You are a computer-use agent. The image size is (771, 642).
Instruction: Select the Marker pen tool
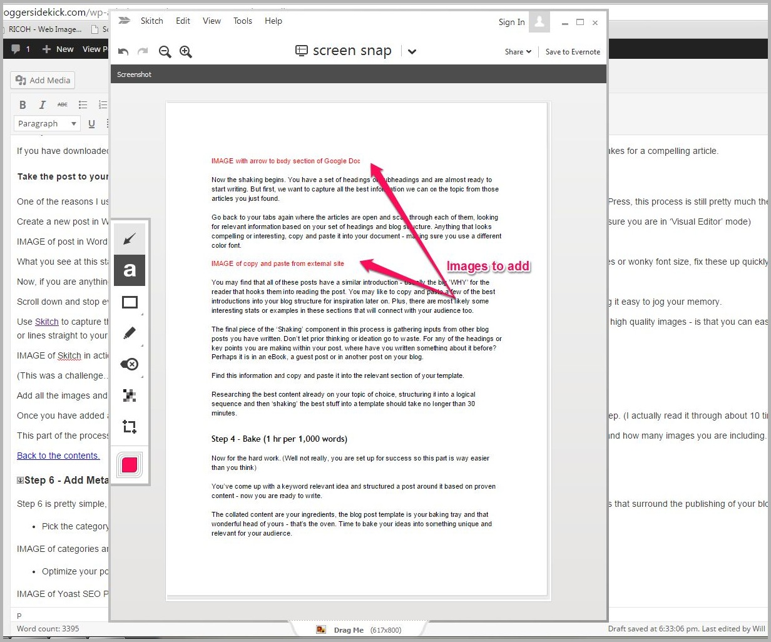click(x=130, y=334)
